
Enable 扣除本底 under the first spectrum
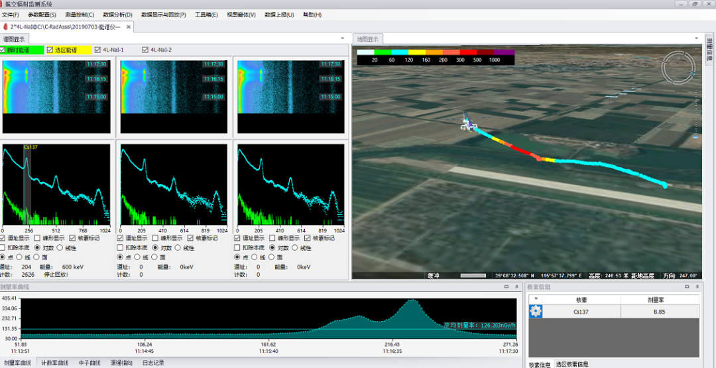coord(3,248)
